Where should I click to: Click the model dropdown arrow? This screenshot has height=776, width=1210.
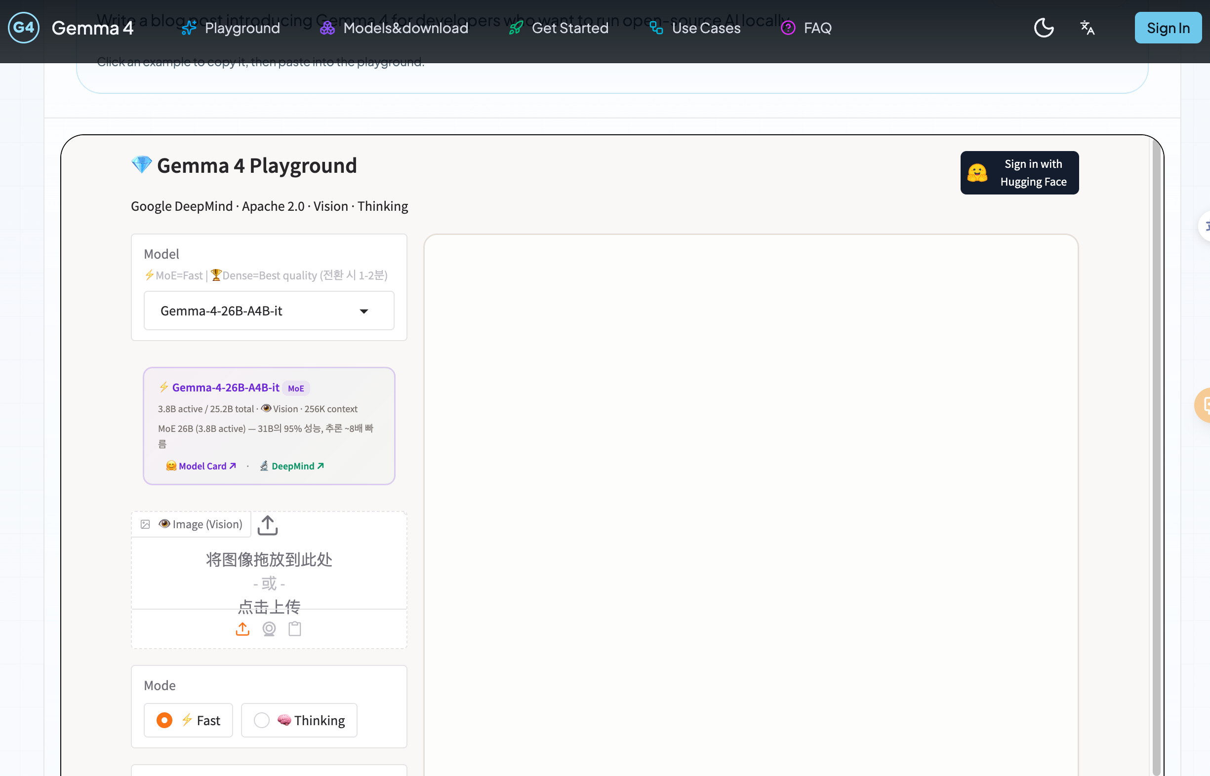[364, 311]
